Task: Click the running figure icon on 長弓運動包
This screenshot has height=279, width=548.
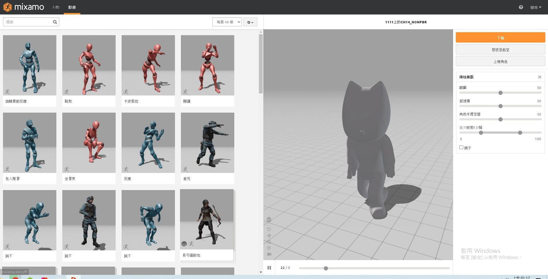Action: coord(191,244)
